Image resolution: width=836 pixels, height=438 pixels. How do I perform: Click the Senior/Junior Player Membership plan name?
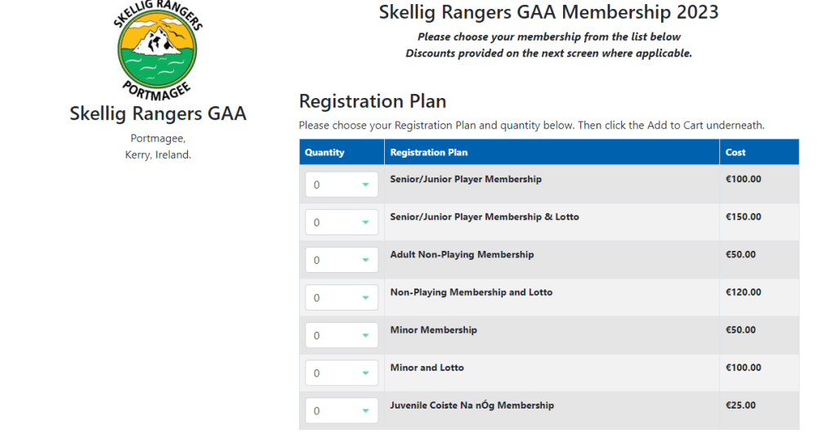pos(466,179)
